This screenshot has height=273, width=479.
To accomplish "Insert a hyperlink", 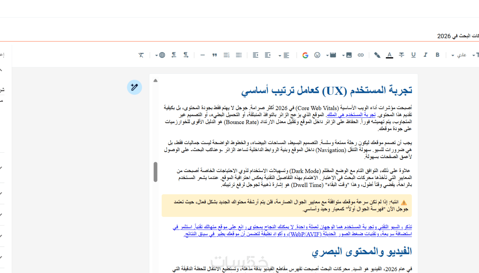I will click(x=361, y=55).
